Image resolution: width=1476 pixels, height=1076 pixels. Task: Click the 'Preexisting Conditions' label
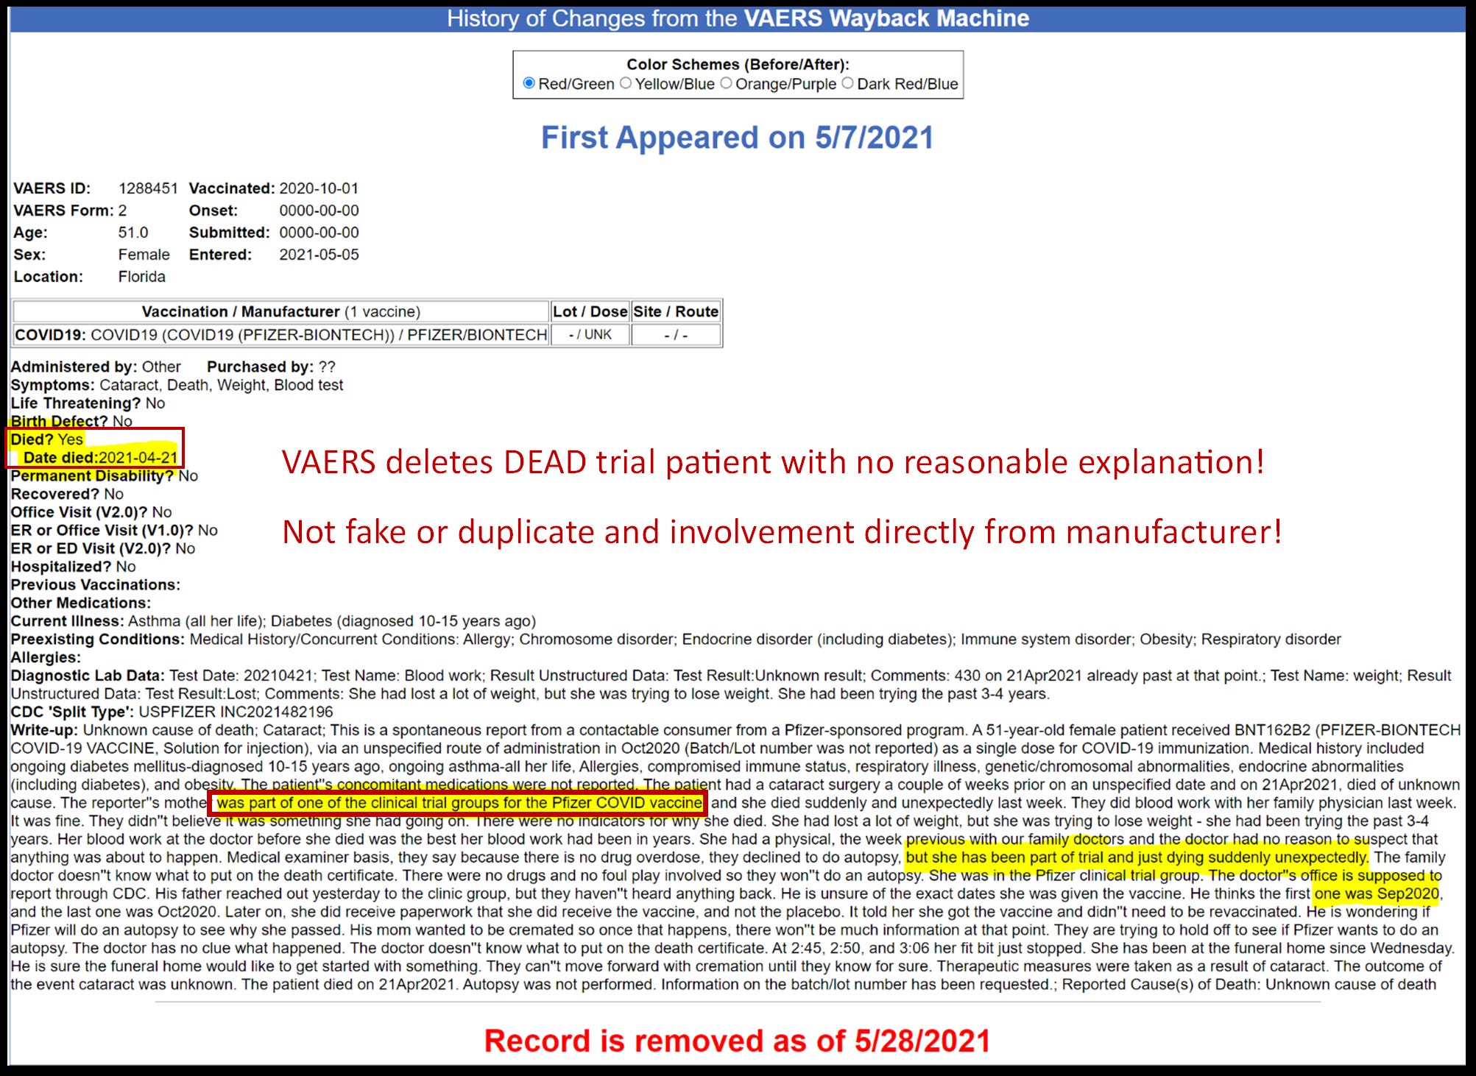[x=97, y=640]
